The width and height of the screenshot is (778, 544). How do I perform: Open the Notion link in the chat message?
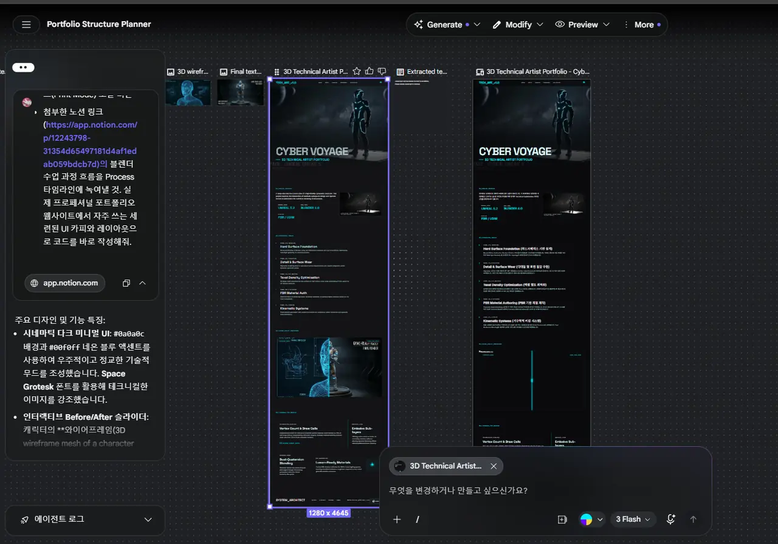(90, 144)
